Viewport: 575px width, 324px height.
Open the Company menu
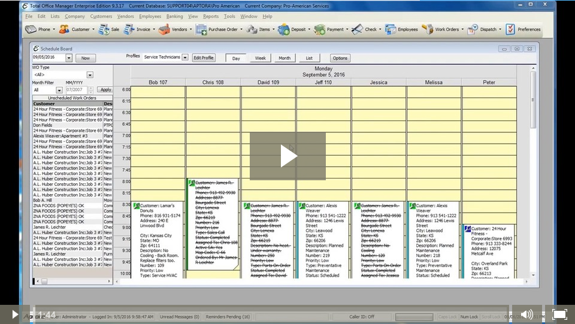click(x=75, y=17)
